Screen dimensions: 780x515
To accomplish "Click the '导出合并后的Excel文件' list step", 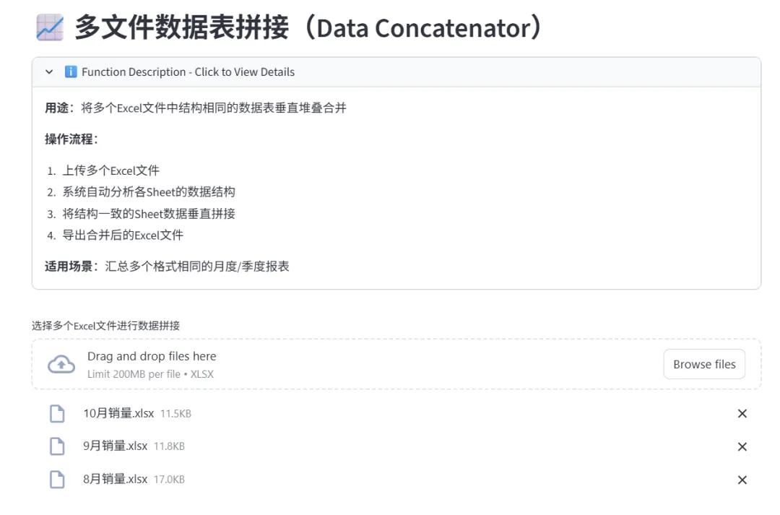I will coord(123,235).
